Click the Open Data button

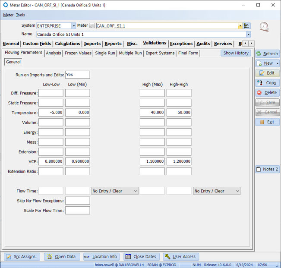(62, 256)
